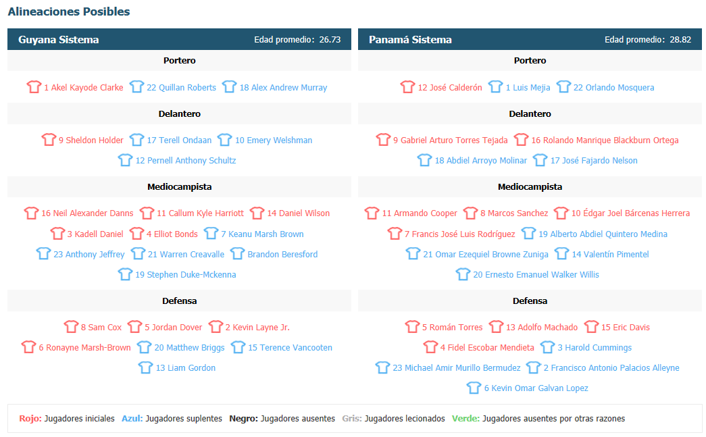Screen dimensions: 706x437
Task: Select substitute Stephen Duke-Mckenna
Action: tap(186, 274)
